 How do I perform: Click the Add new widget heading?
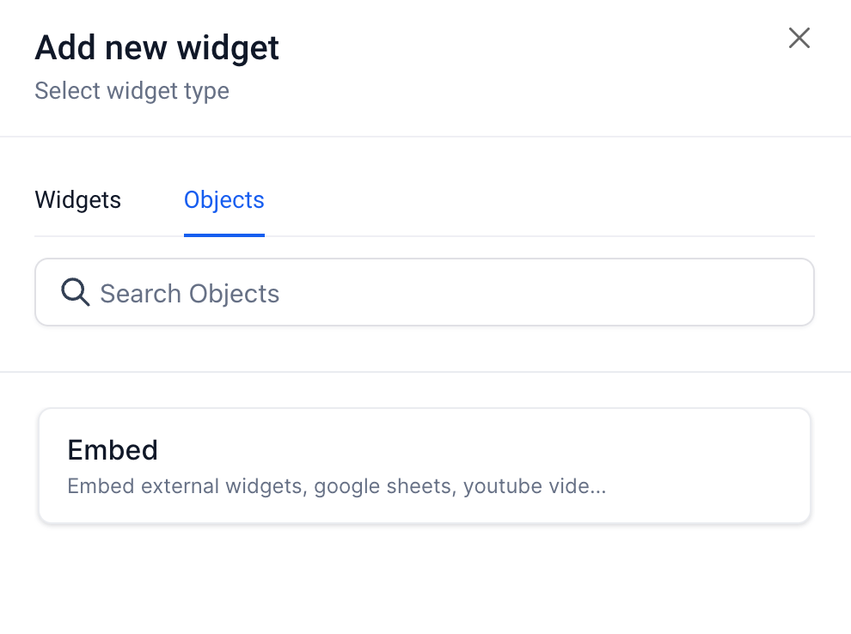click(x=156, y=47)
